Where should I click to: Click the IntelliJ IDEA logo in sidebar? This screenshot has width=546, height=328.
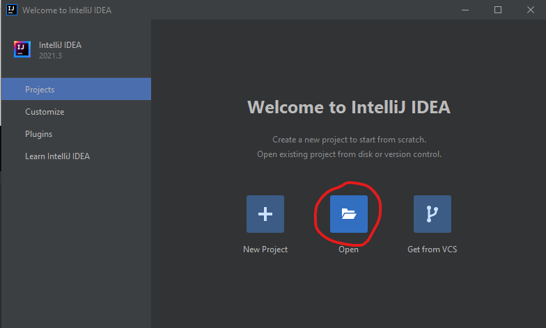click(x=22, y=49)
